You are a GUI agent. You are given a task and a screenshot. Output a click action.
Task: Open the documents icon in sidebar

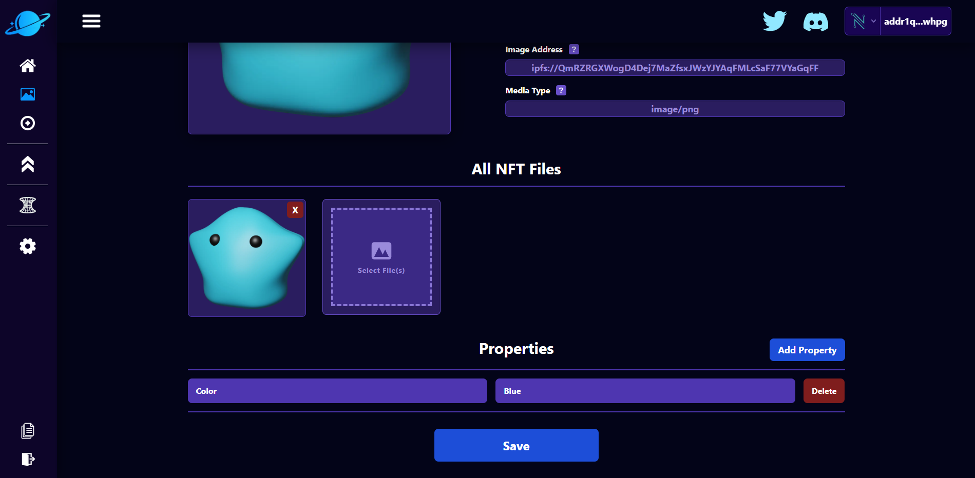click(28, 431)
